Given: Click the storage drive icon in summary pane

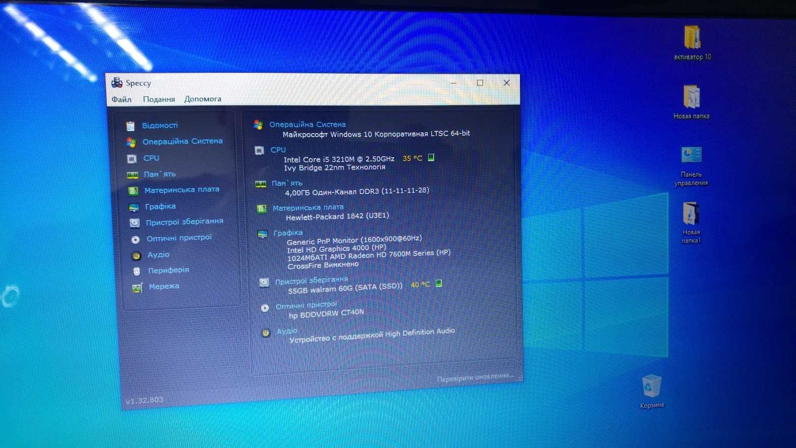Looking at the screenshot, I should coord(264,282).
